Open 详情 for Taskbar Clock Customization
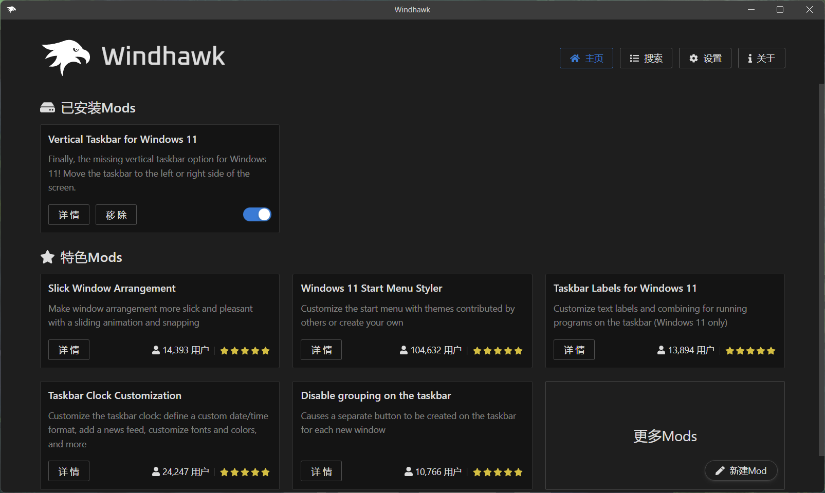 pos(69,471)
